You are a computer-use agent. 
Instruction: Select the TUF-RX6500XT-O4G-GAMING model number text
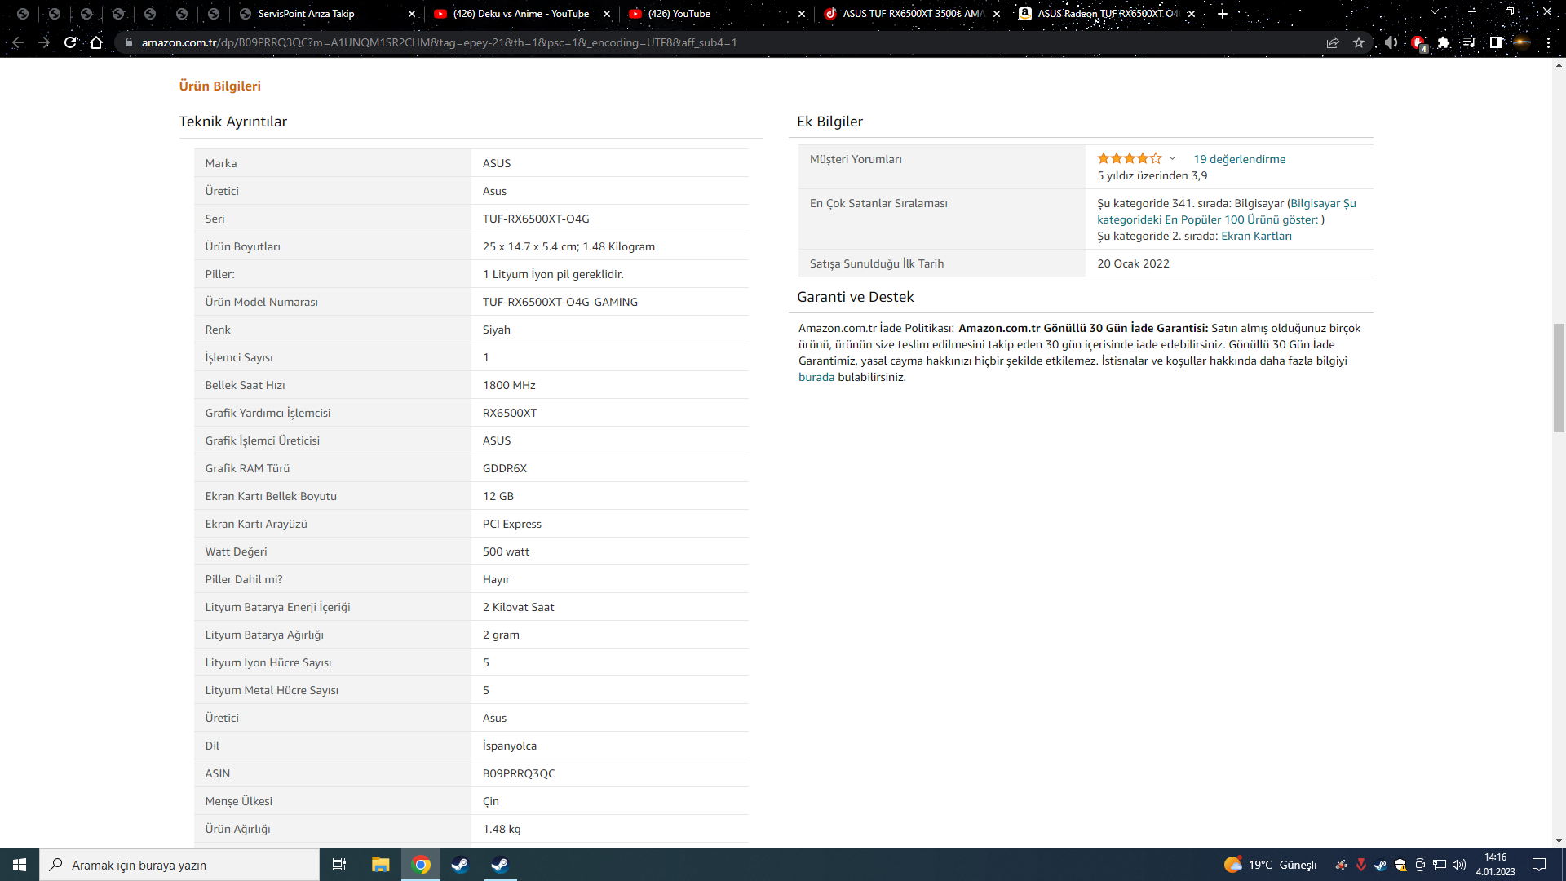point(560,302)
